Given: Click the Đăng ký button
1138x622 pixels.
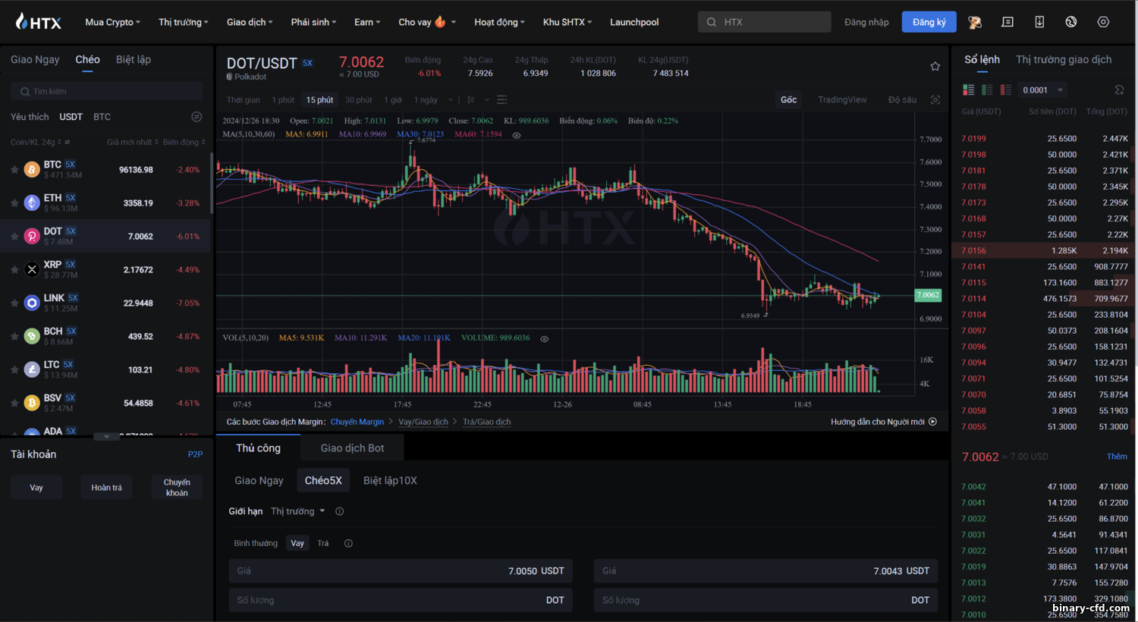Looking at the screenshot, I should point(929,22).
